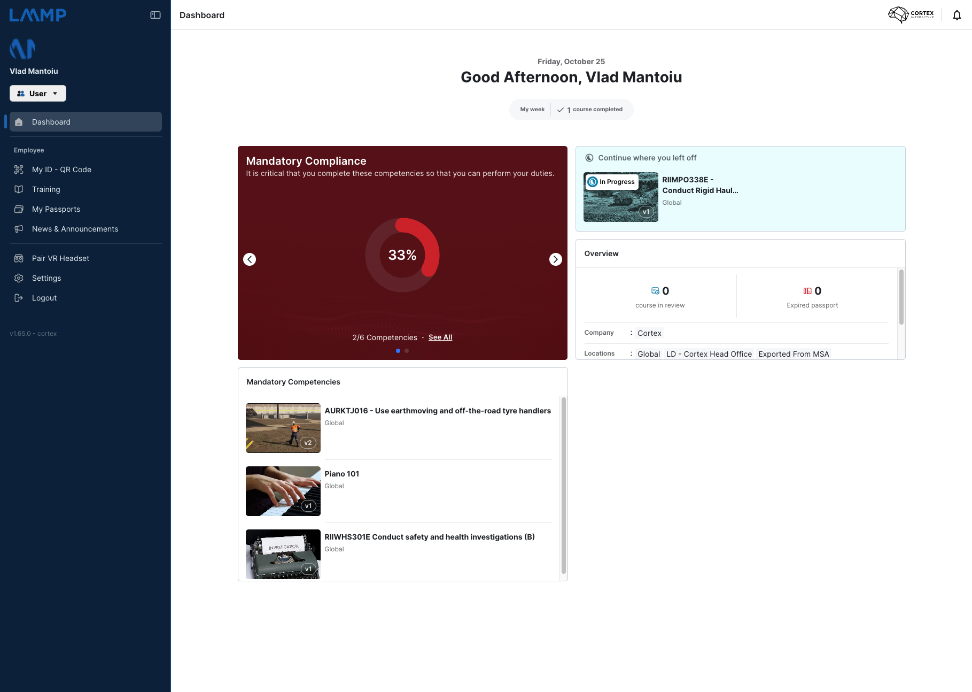
Task: Go to previous compliance slide
Action: (250, 259)
